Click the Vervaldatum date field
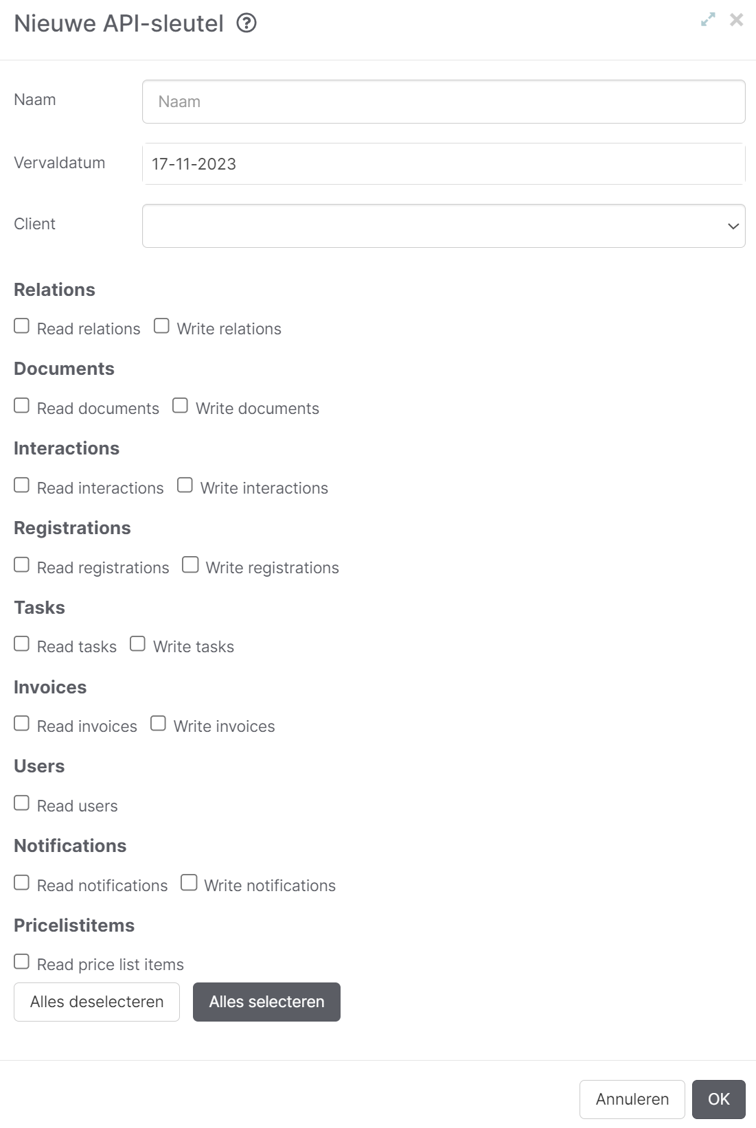This screenshot has width=756, height=1128. [x=444, y=164]
